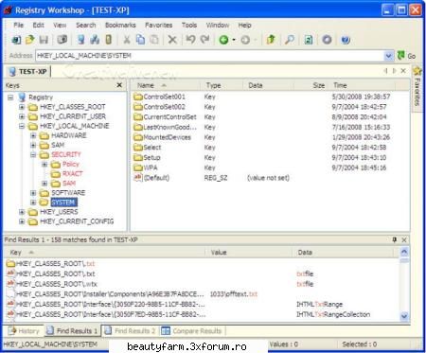This screenshot has width=426, height=353.
Task: Select the MountedDevices key row
Action: click(270, 137)
